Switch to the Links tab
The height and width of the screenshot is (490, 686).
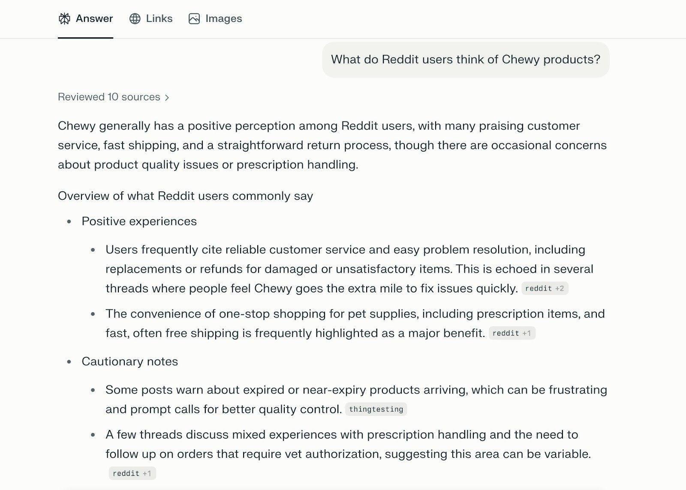(x=159, y=18)
